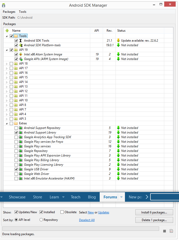Click the API 18 folder icon

(x=16, y=64)
